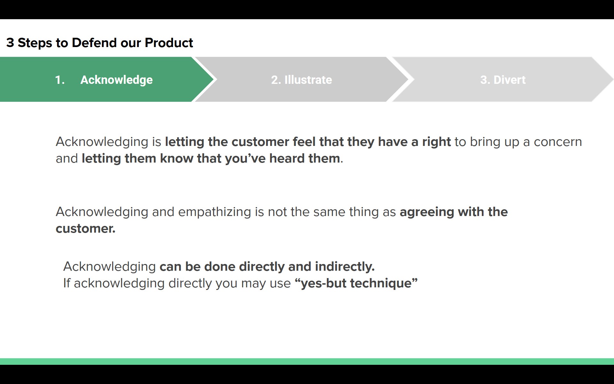The width and height of the screenshot is (614, 384).
Task: Click 'Acknowledging' beginning the third paragraph
Action: 109,267
